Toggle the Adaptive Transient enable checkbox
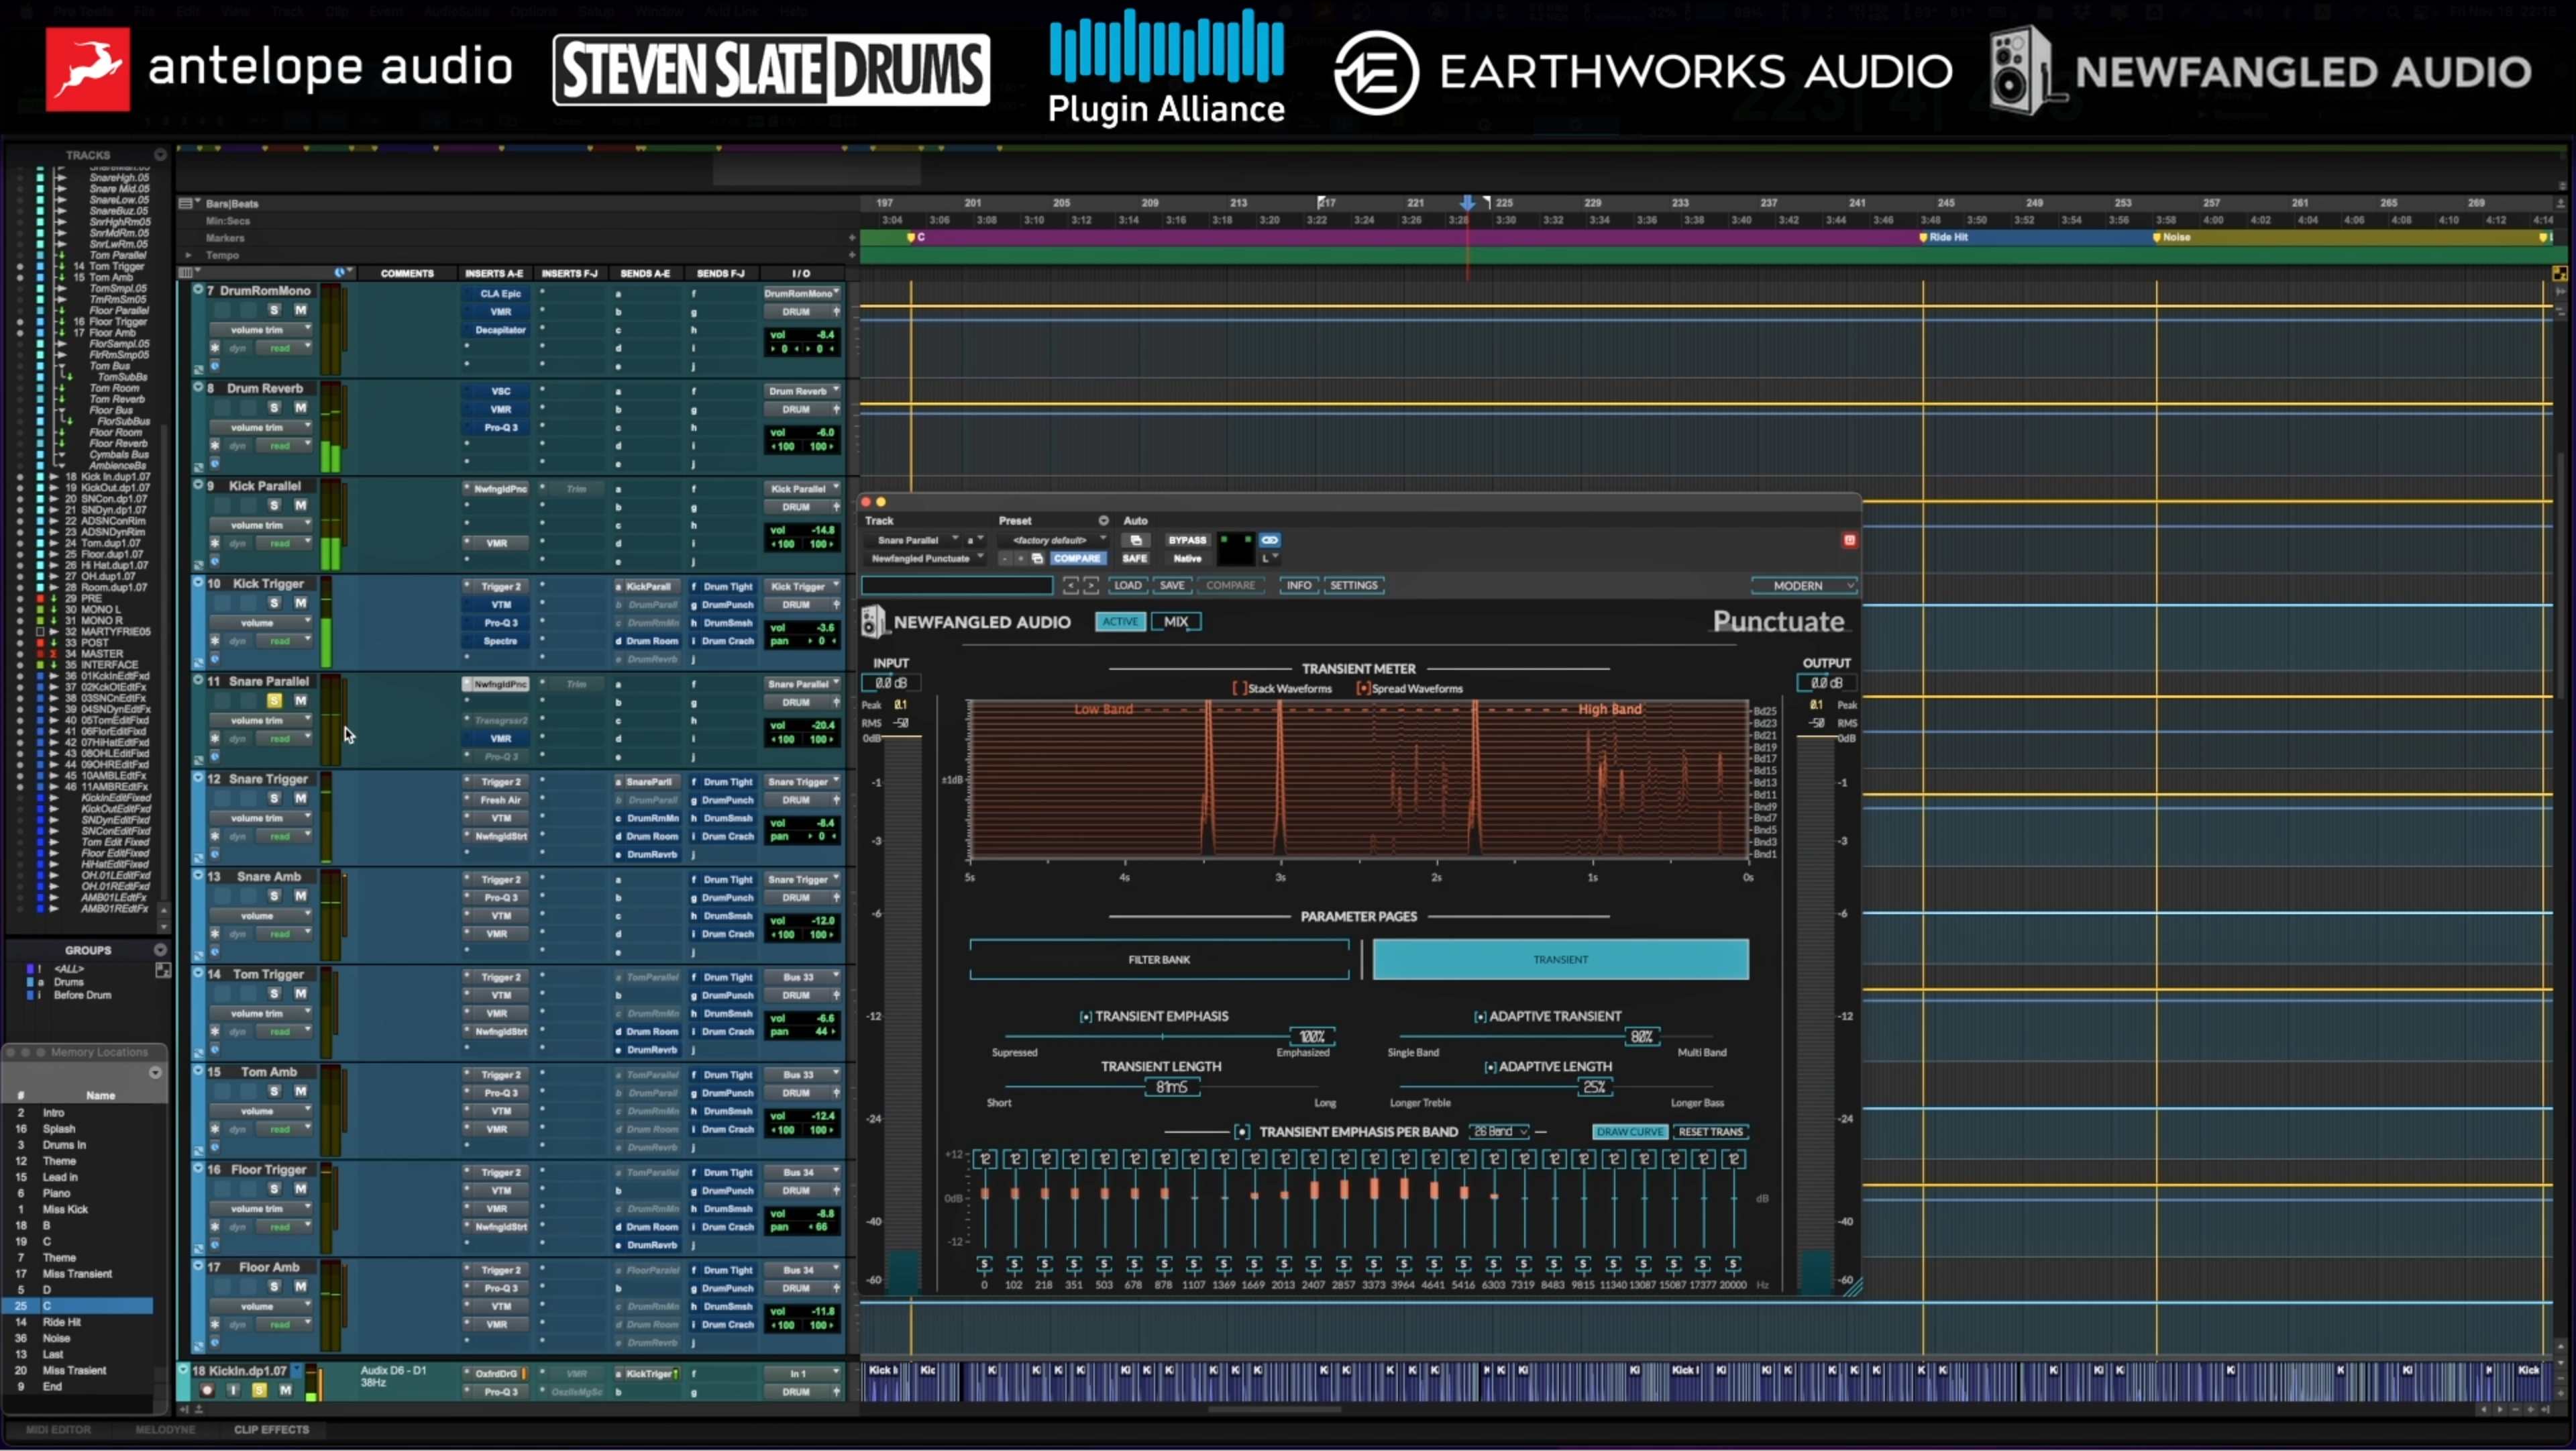This screenshot has height=1451, width=2576. (1480, 1017)
